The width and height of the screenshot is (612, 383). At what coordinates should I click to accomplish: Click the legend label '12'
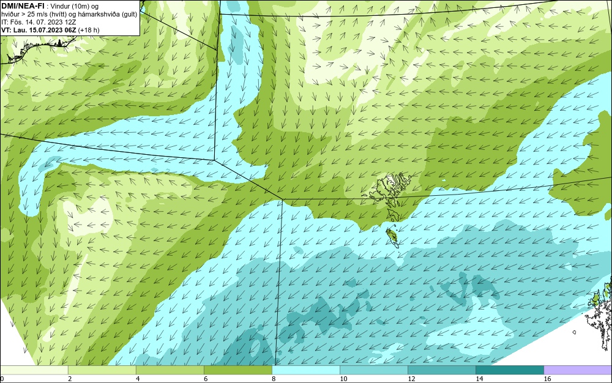tap(411, 379)
